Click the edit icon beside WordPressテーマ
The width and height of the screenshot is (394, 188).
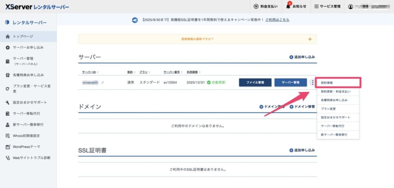(8, 147)
